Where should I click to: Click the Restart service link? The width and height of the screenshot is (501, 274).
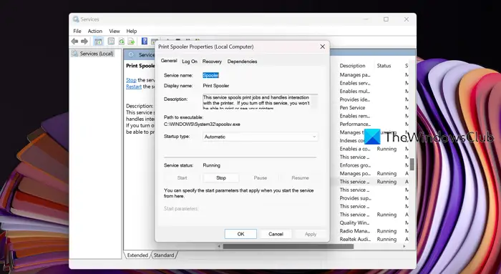(x=134, y=87)
